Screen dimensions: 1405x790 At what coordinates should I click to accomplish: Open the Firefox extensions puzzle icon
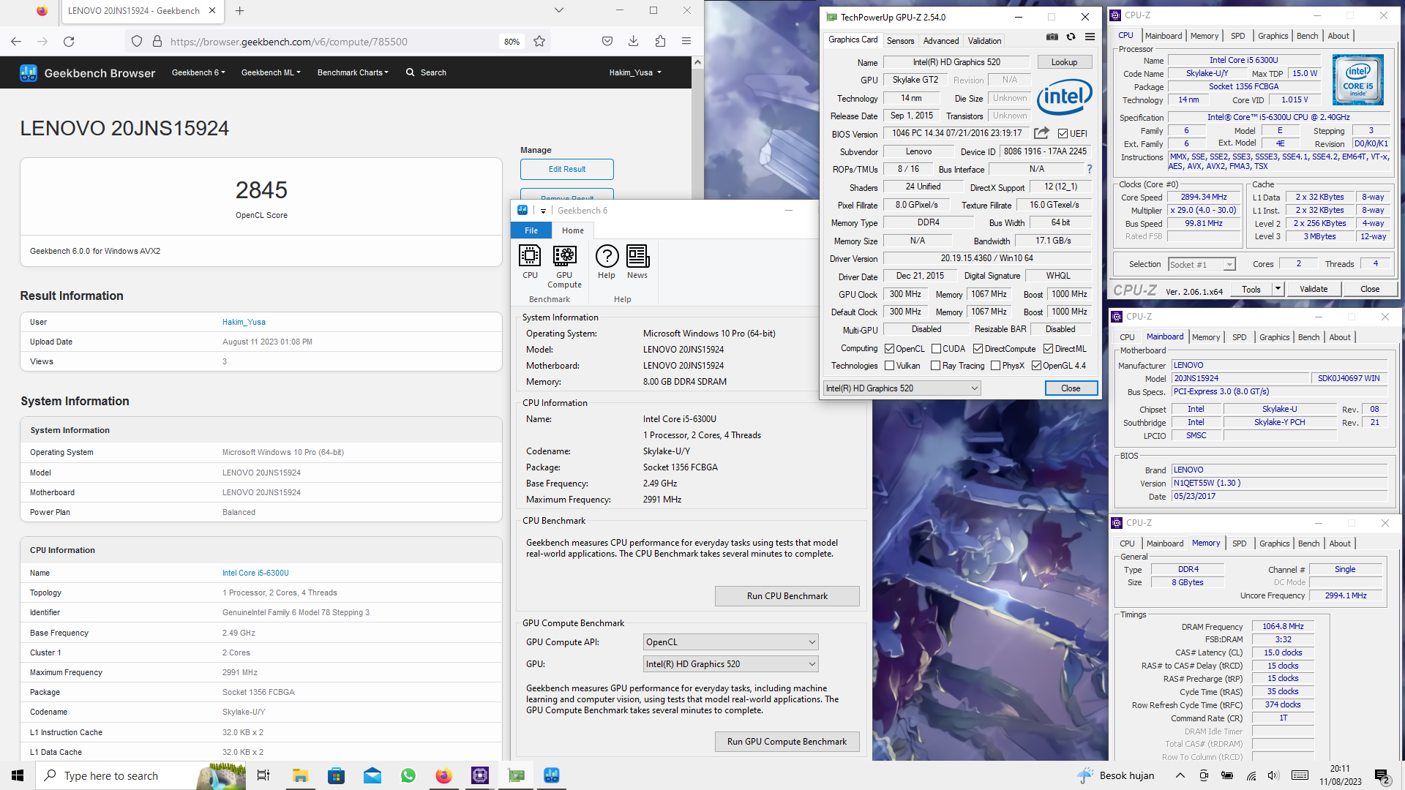pyautogui.click(x=660, y=42)
